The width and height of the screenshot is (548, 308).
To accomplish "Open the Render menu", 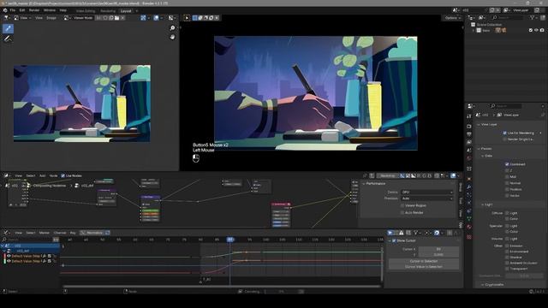I will click(x=34, y=10).
